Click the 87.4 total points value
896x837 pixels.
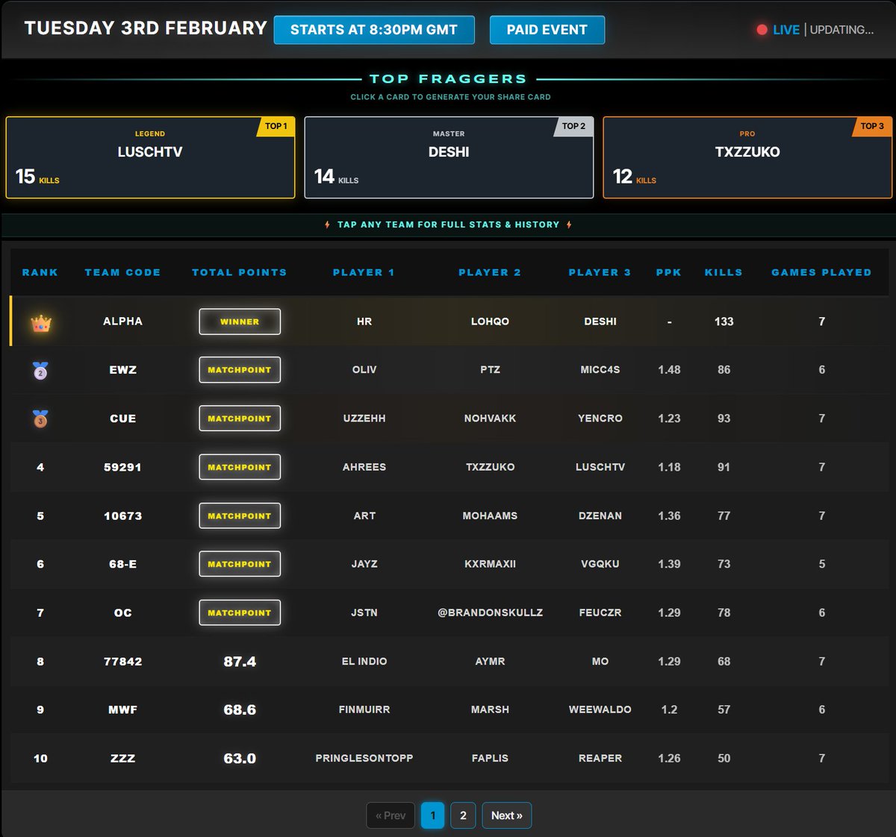240,661
